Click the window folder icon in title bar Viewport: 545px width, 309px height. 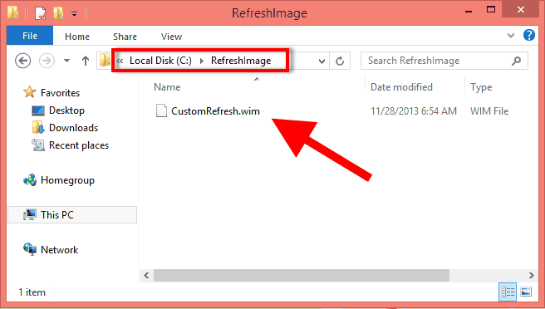[12, 12]
